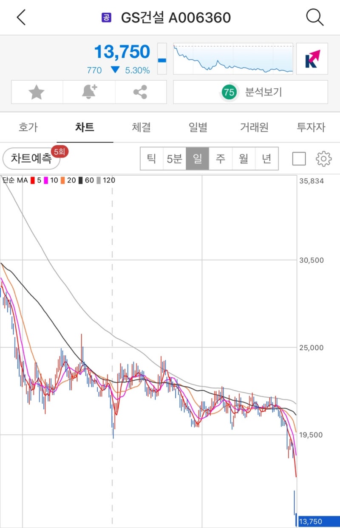Switch chart period to 년 (yearly)
Screen dimensions: 340x528
tap(267, 158)
